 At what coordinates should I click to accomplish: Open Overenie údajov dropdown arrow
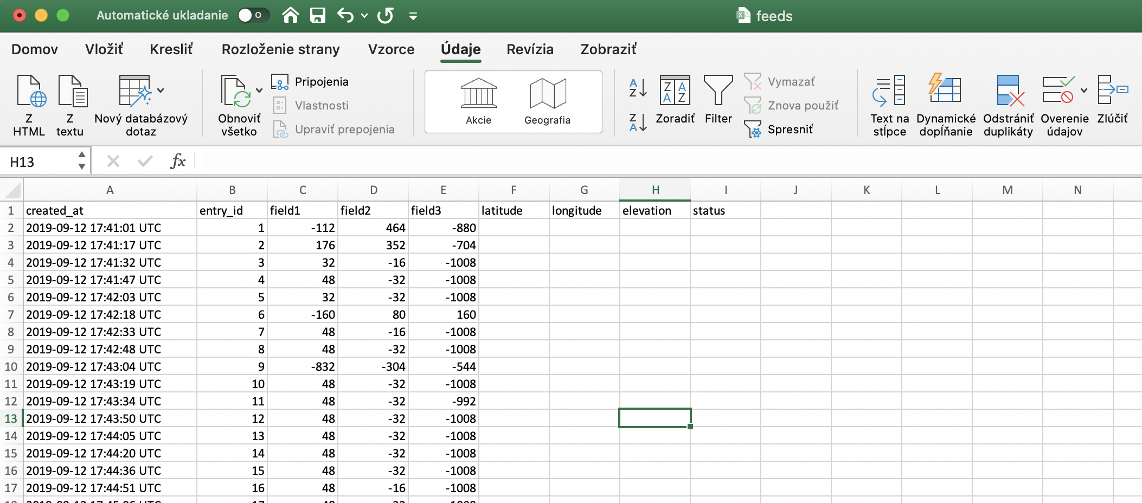(1083, 91)
